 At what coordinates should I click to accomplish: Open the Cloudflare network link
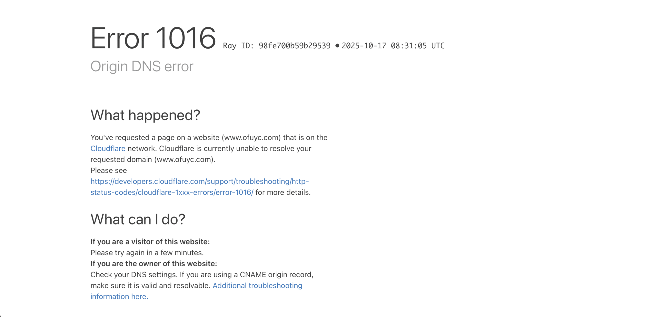(x=108, y=149)
